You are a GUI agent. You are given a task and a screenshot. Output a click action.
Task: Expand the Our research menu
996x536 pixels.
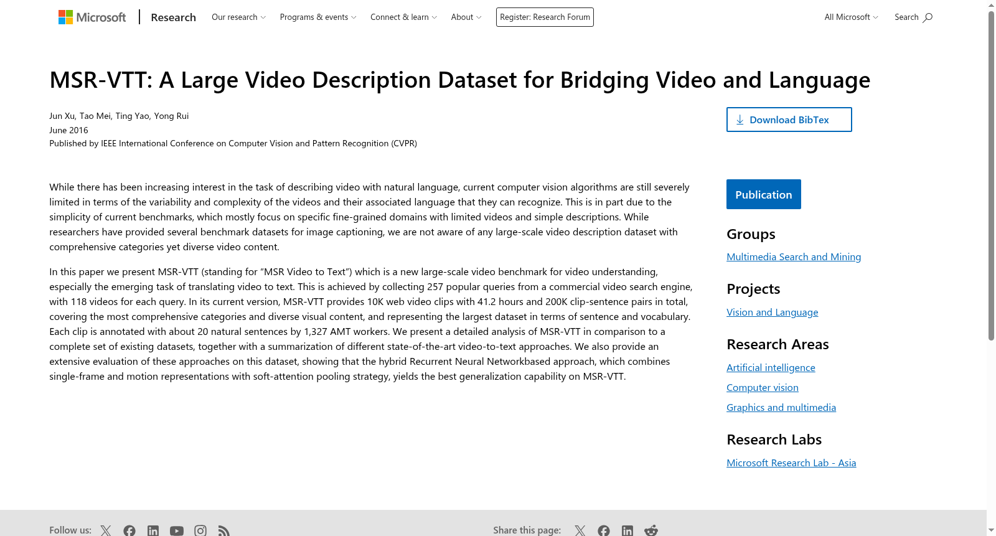click(239, 17)
